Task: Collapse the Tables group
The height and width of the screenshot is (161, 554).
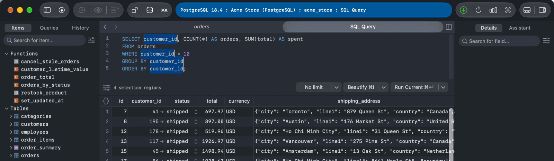Action: (x=7, y=108)
